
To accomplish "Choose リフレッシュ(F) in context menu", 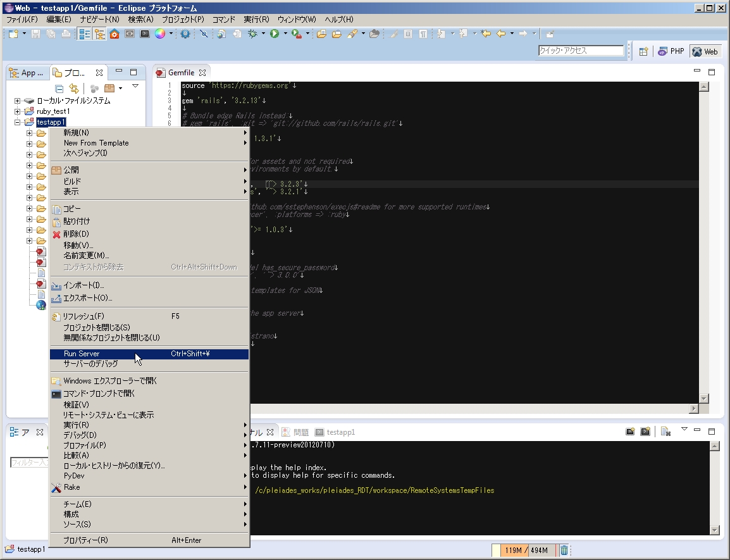I will (149, 316).
